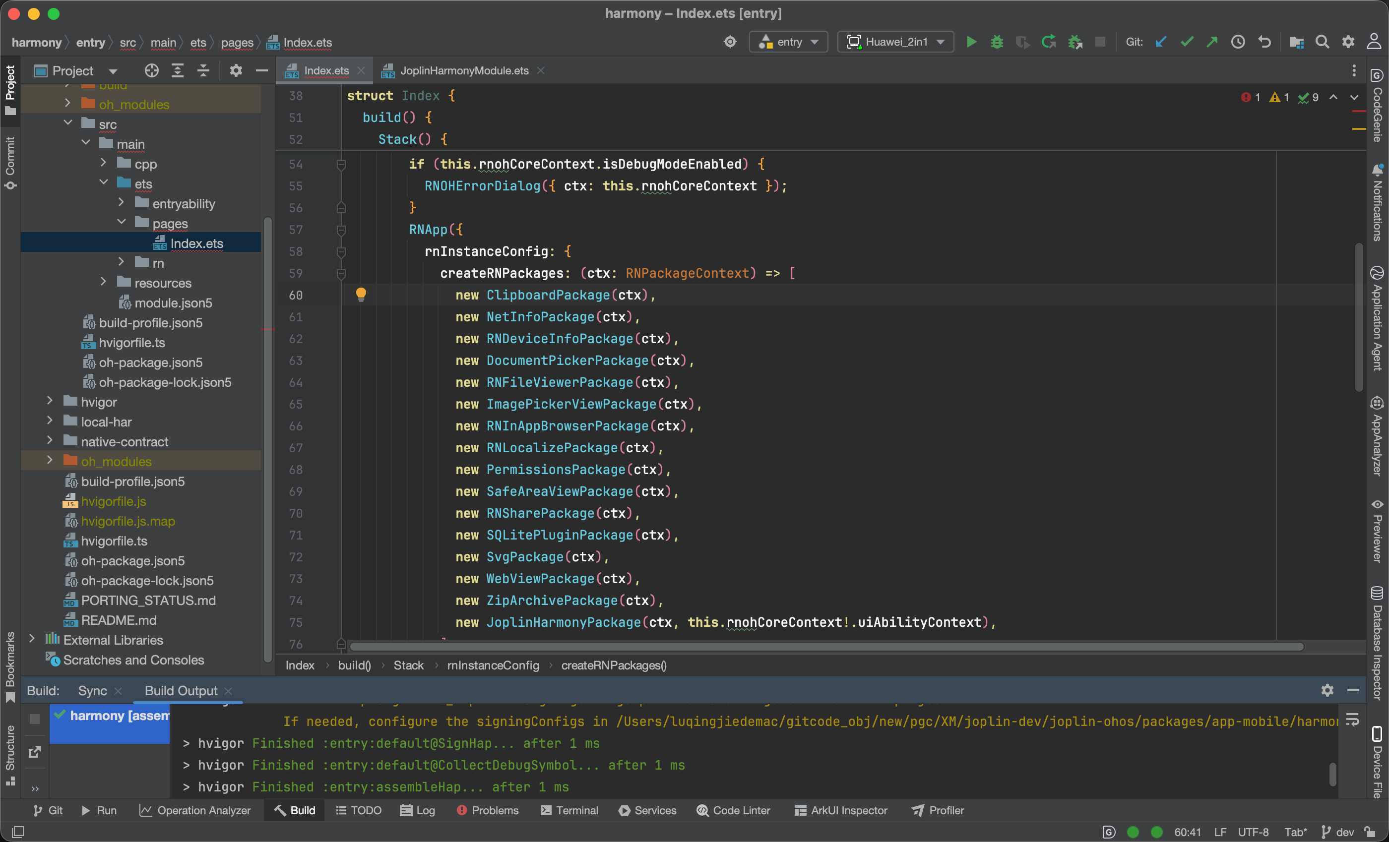Click the UTF-8 encoding status entry
The image size is (1389, 842).
pos(1253,833)
